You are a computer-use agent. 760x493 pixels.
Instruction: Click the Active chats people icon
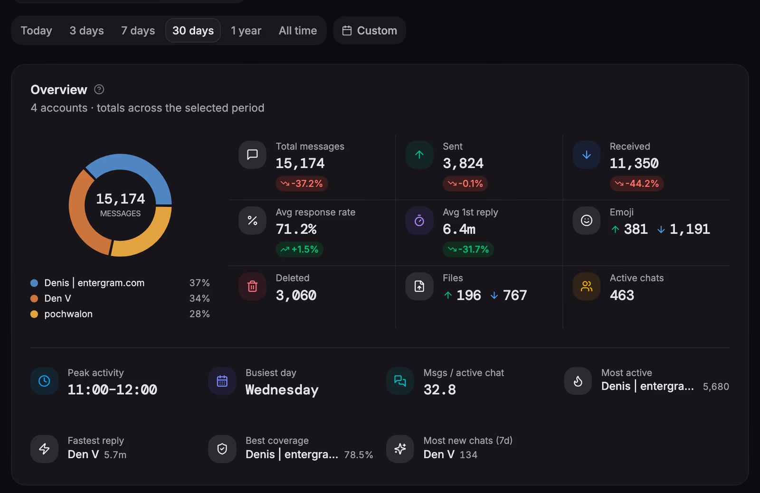(x=587, y=287)
